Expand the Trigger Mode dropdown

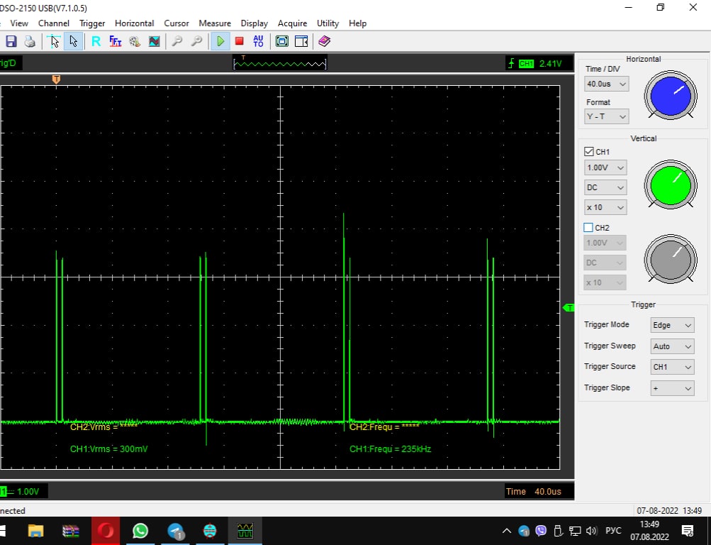click(672, 325)
